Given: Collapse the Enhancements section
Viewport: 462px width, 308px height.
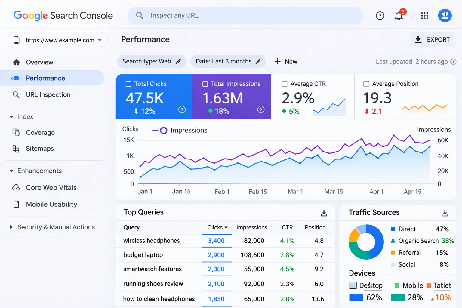Looking at the screenshot, I should coord(11,171).
